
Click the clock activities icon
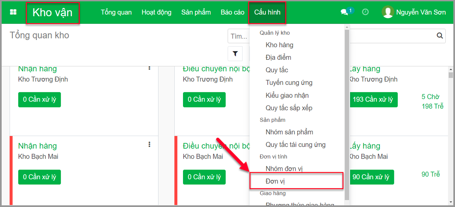pos(365,12)
